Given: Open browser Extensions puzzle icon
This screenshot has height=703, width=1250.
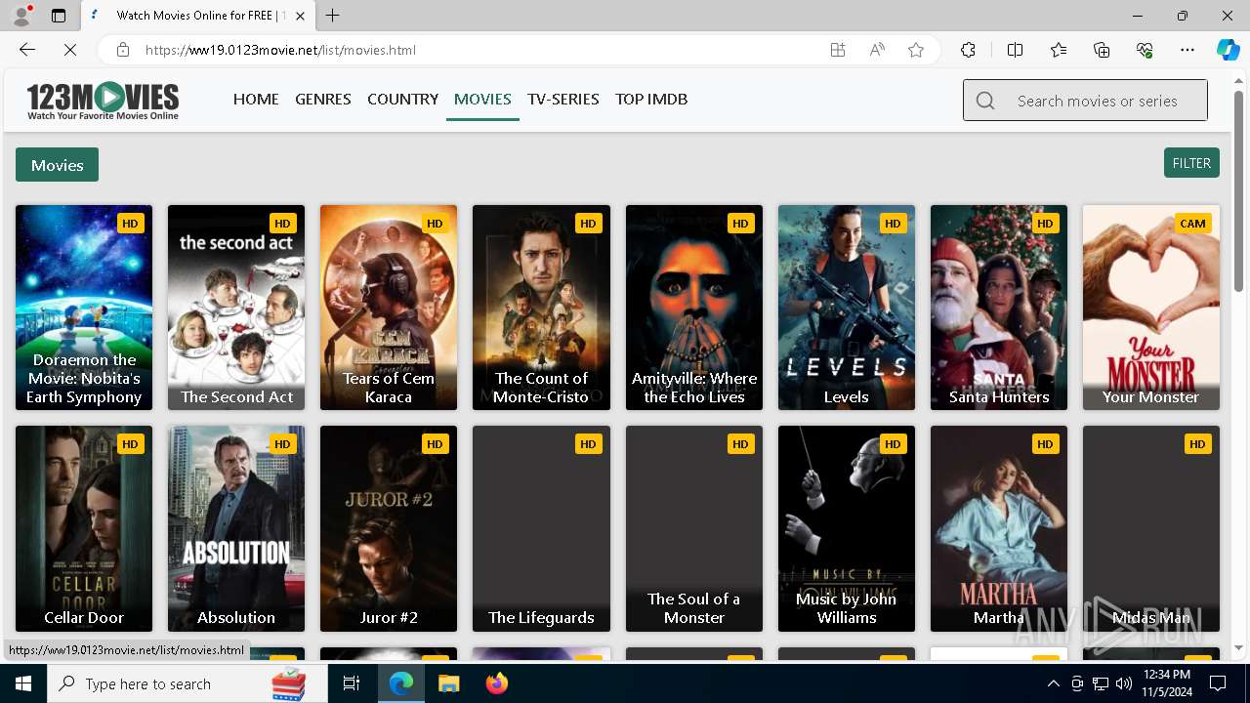Looking at the screenshot, I should (968, 50).
